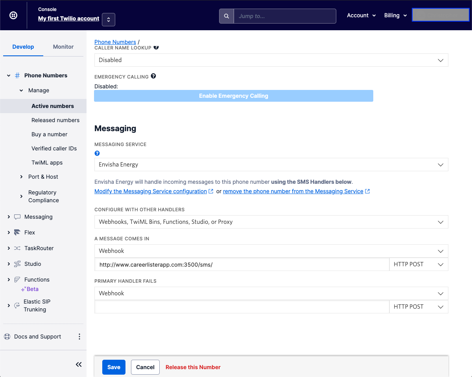Click the Studio flow icon
The width and height of the screenshot is (472, 377).
[x=17, y=264]
